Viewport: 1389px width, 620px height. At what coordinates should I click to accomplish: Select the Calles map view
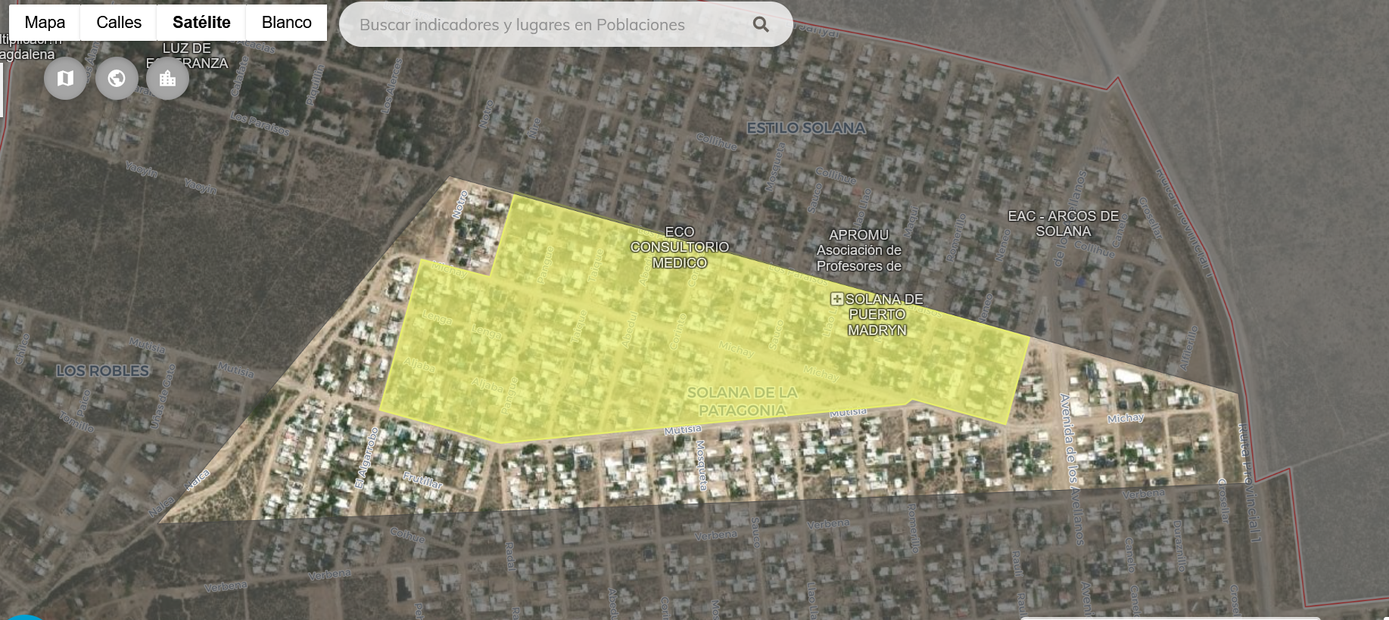coord(119,23)
